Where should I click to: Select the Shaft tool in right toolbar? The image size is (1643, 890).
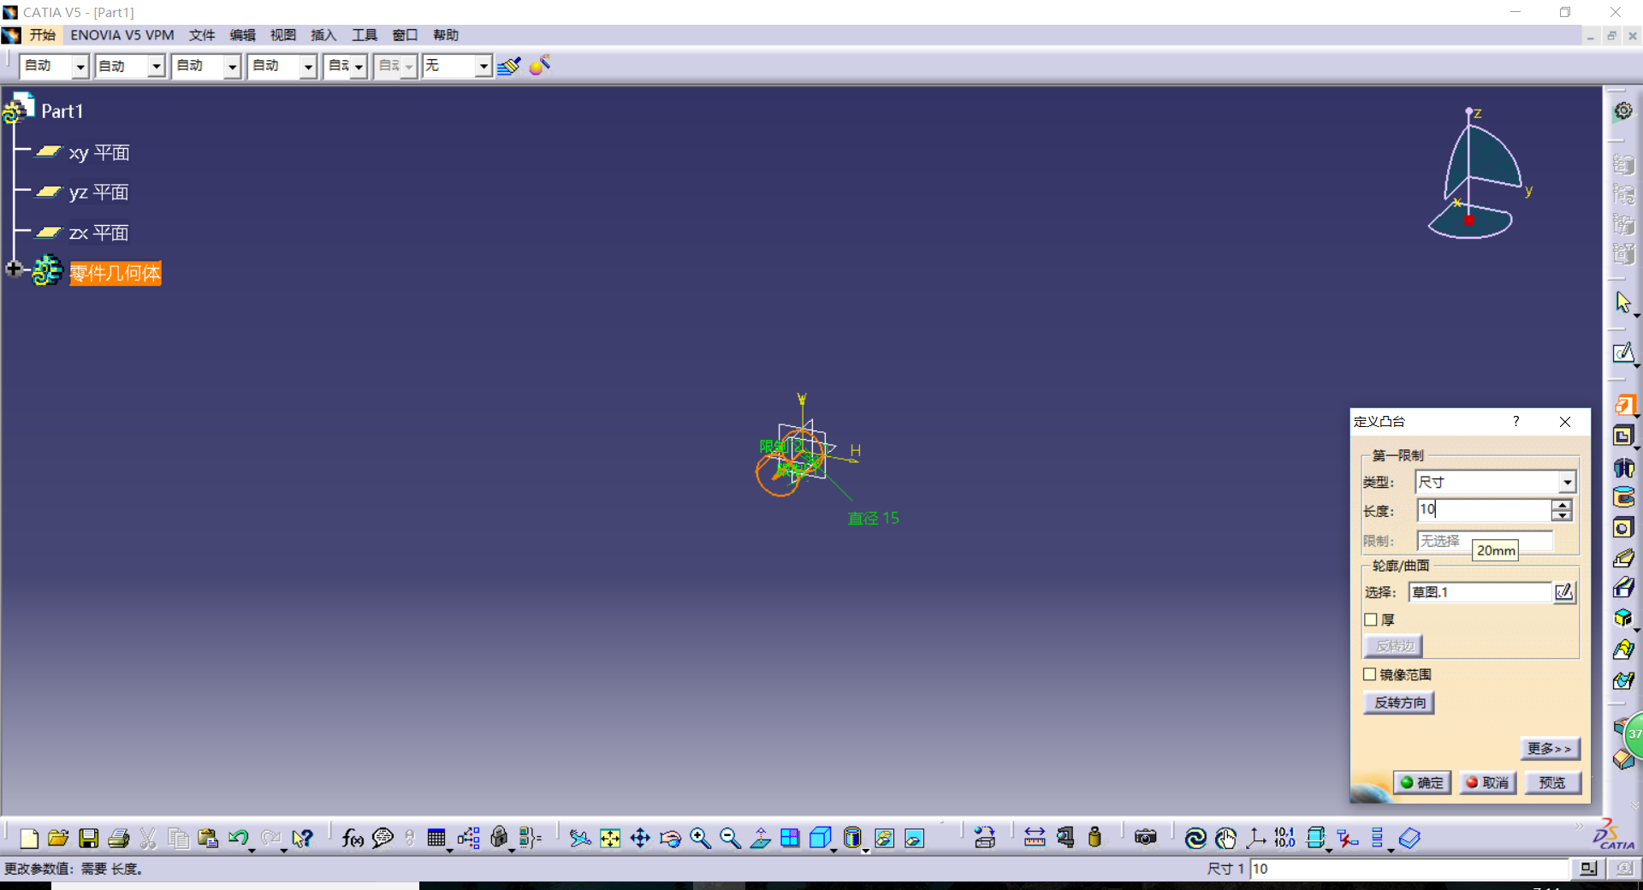(x=1623, y=467)
